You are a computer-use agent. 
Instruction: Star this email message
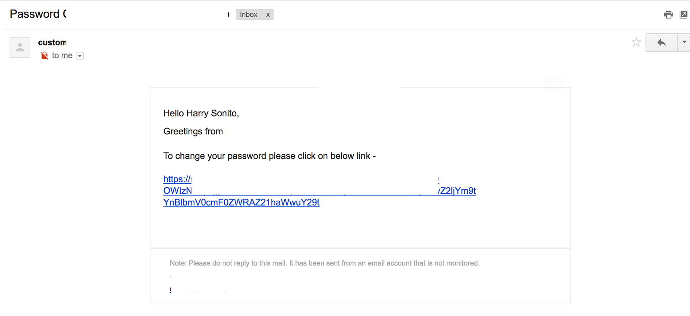[636, 42]
